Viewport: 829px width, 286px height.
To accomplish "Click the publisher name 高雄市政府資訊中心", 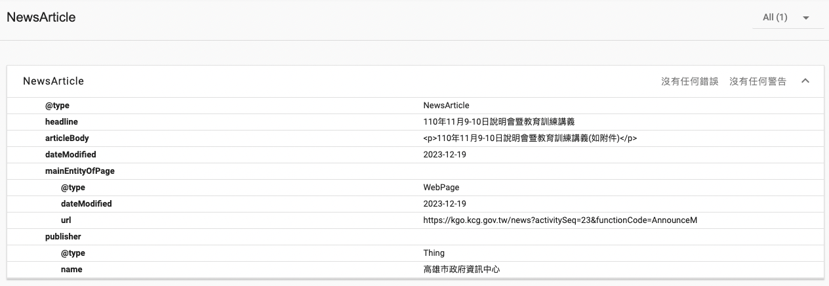I will coord(466,270).
